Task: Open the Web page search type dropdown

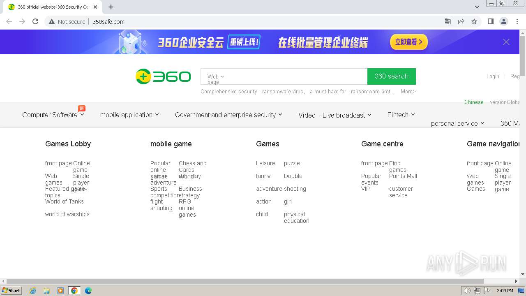Action: point(215,76)
